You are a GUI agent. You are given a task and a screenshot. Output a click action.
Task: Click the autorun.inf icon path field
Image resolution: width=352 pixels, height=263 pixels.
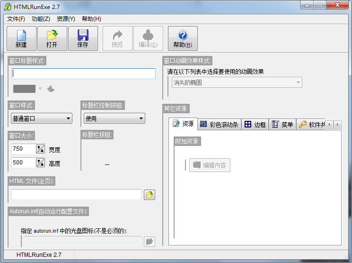[x=83, y=241]
